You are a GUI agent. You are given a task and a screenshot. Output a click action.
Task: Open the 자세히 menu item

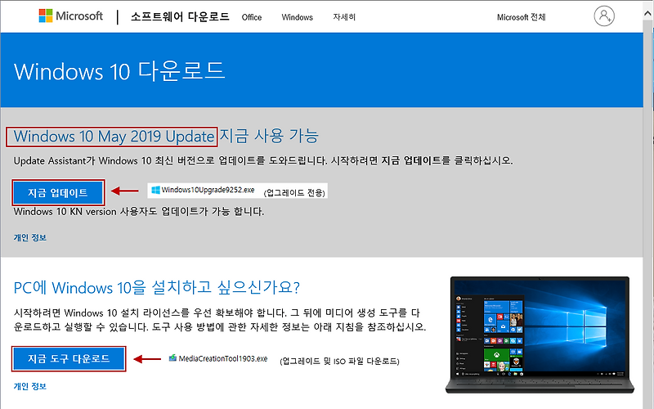344,17
